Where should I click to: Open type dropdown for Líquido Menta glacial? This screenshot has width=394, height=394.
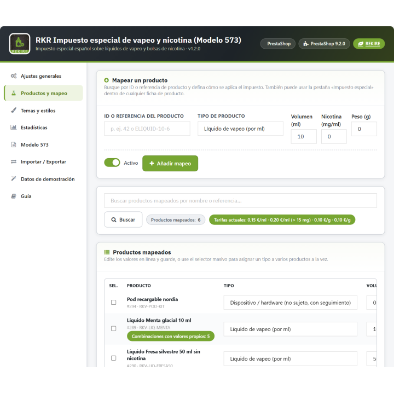tap(290, 329)
